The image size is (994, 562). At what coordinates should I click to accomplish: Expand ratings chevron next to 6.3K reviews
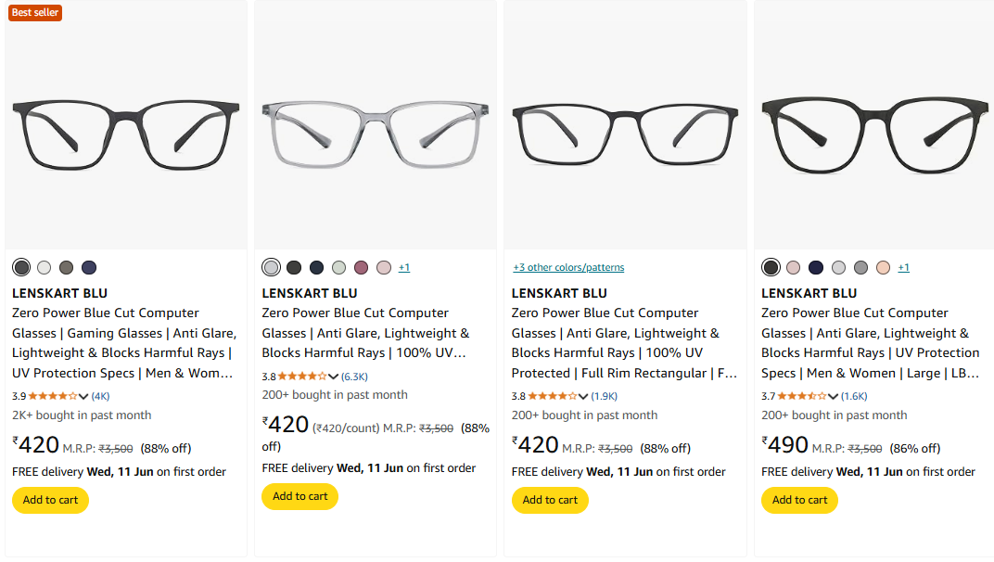(334, 377)
